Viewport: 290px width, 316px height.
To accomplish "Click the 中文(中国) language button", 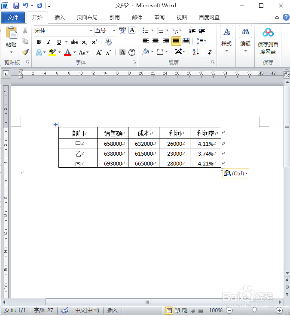I will (87, 310).
